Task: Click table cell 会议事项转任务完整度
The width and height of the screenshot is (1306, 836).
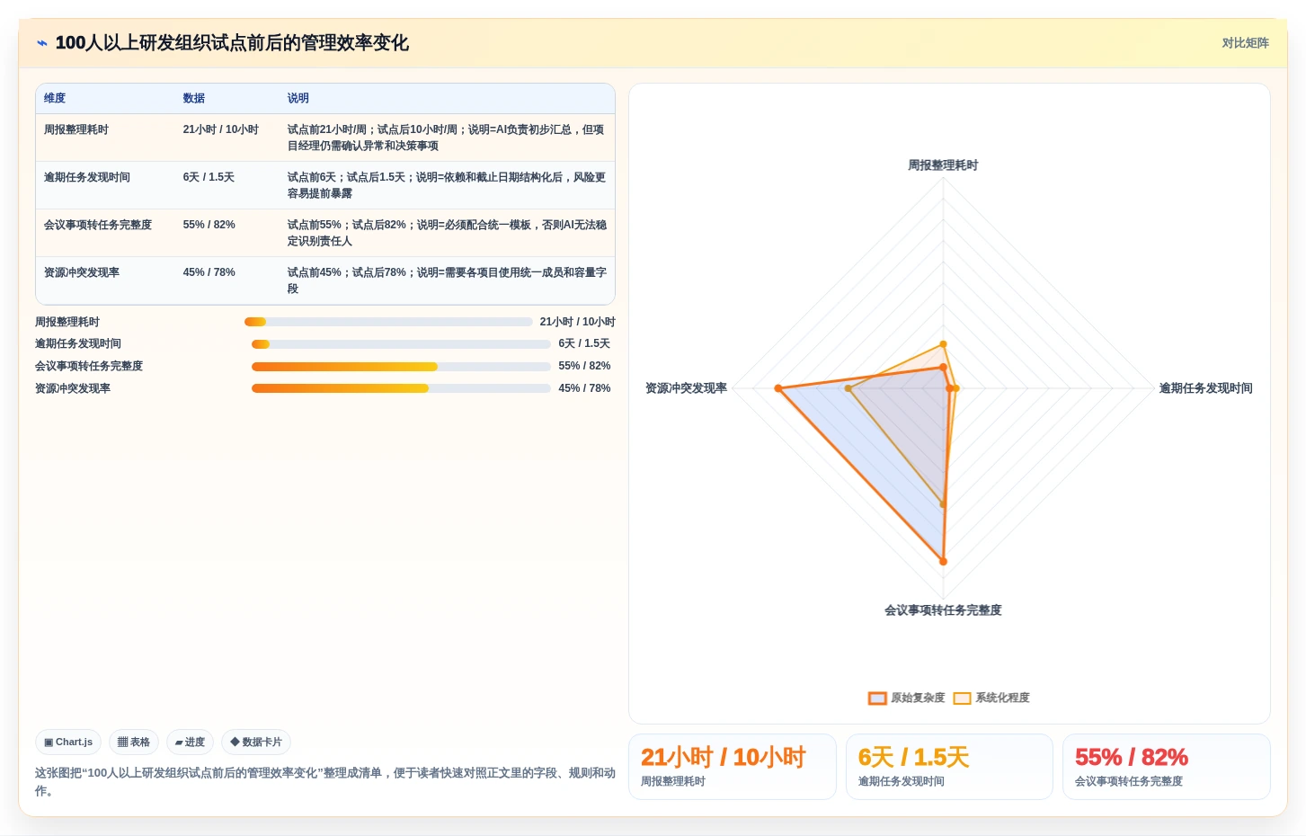Action: (x=98, y=226)
